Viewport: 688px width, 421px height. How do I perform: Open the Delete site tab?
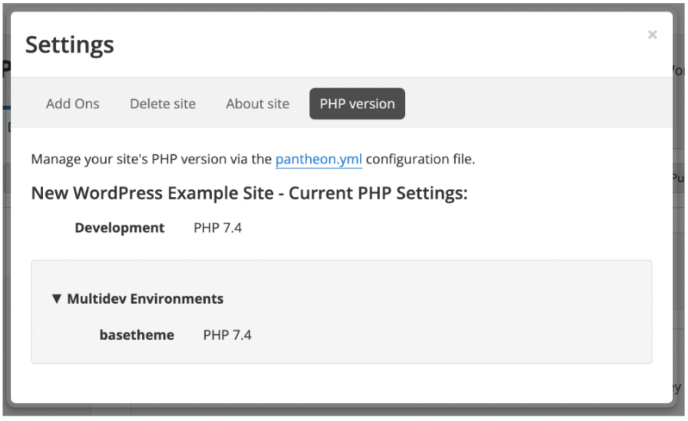[x=163, y=104]
